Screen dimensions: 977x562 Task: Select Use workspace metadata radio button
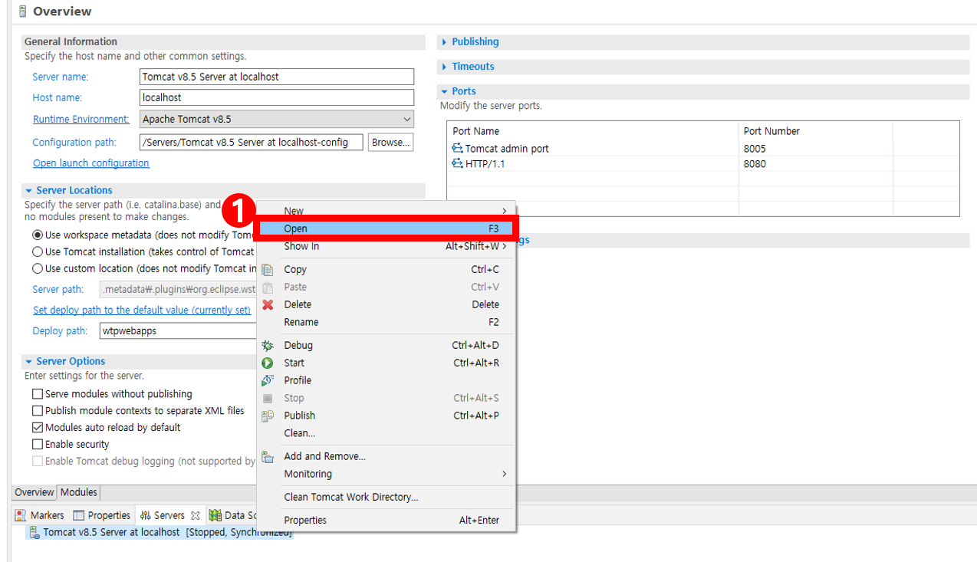[x=38, y=235]
